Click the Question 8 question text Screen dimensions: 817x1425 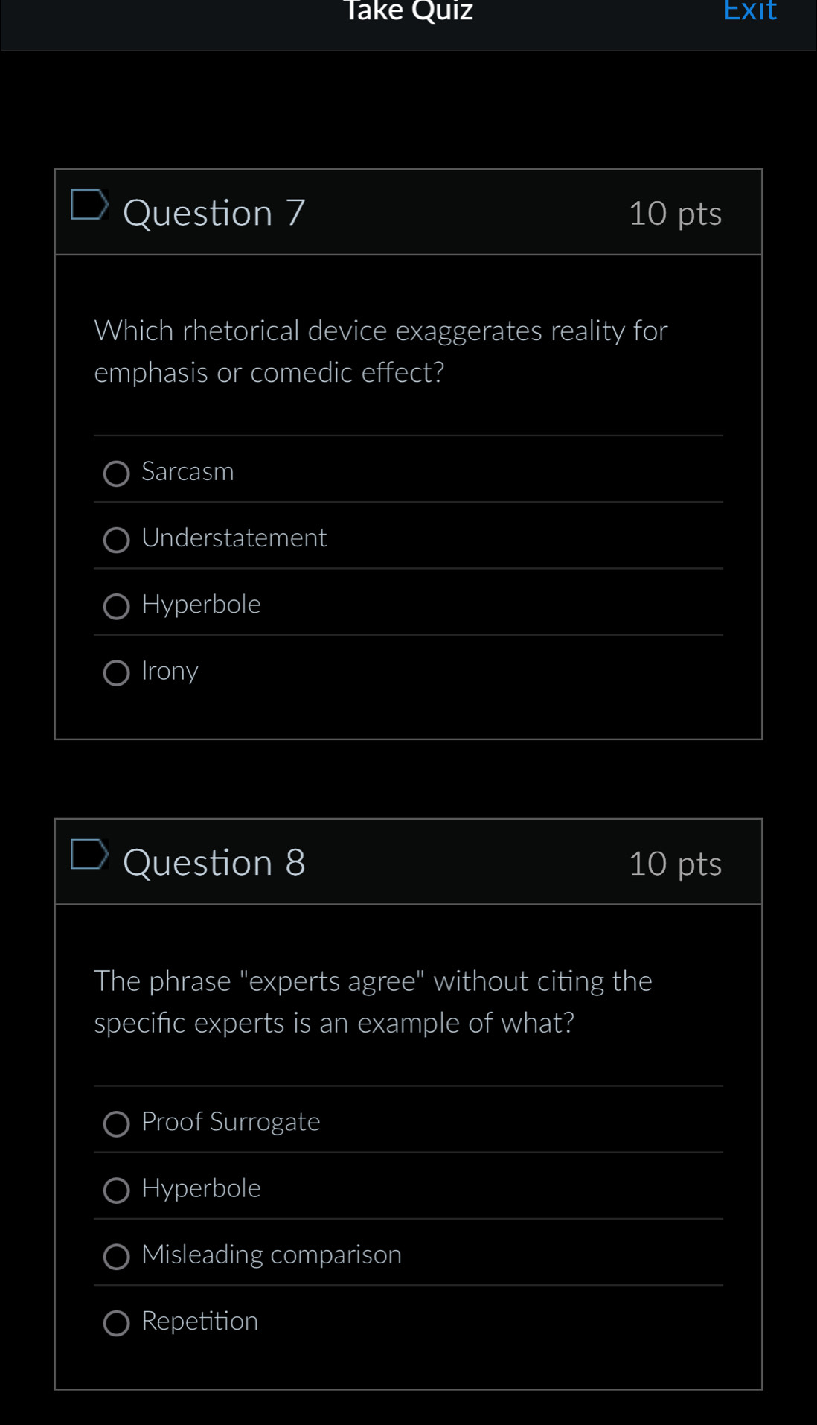tap(373, 1001)
